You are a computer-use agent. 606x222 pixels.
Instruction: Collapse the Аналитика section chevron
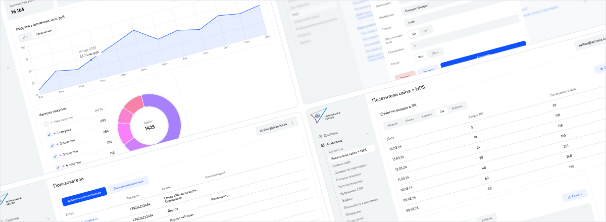[x=367, y=133]
